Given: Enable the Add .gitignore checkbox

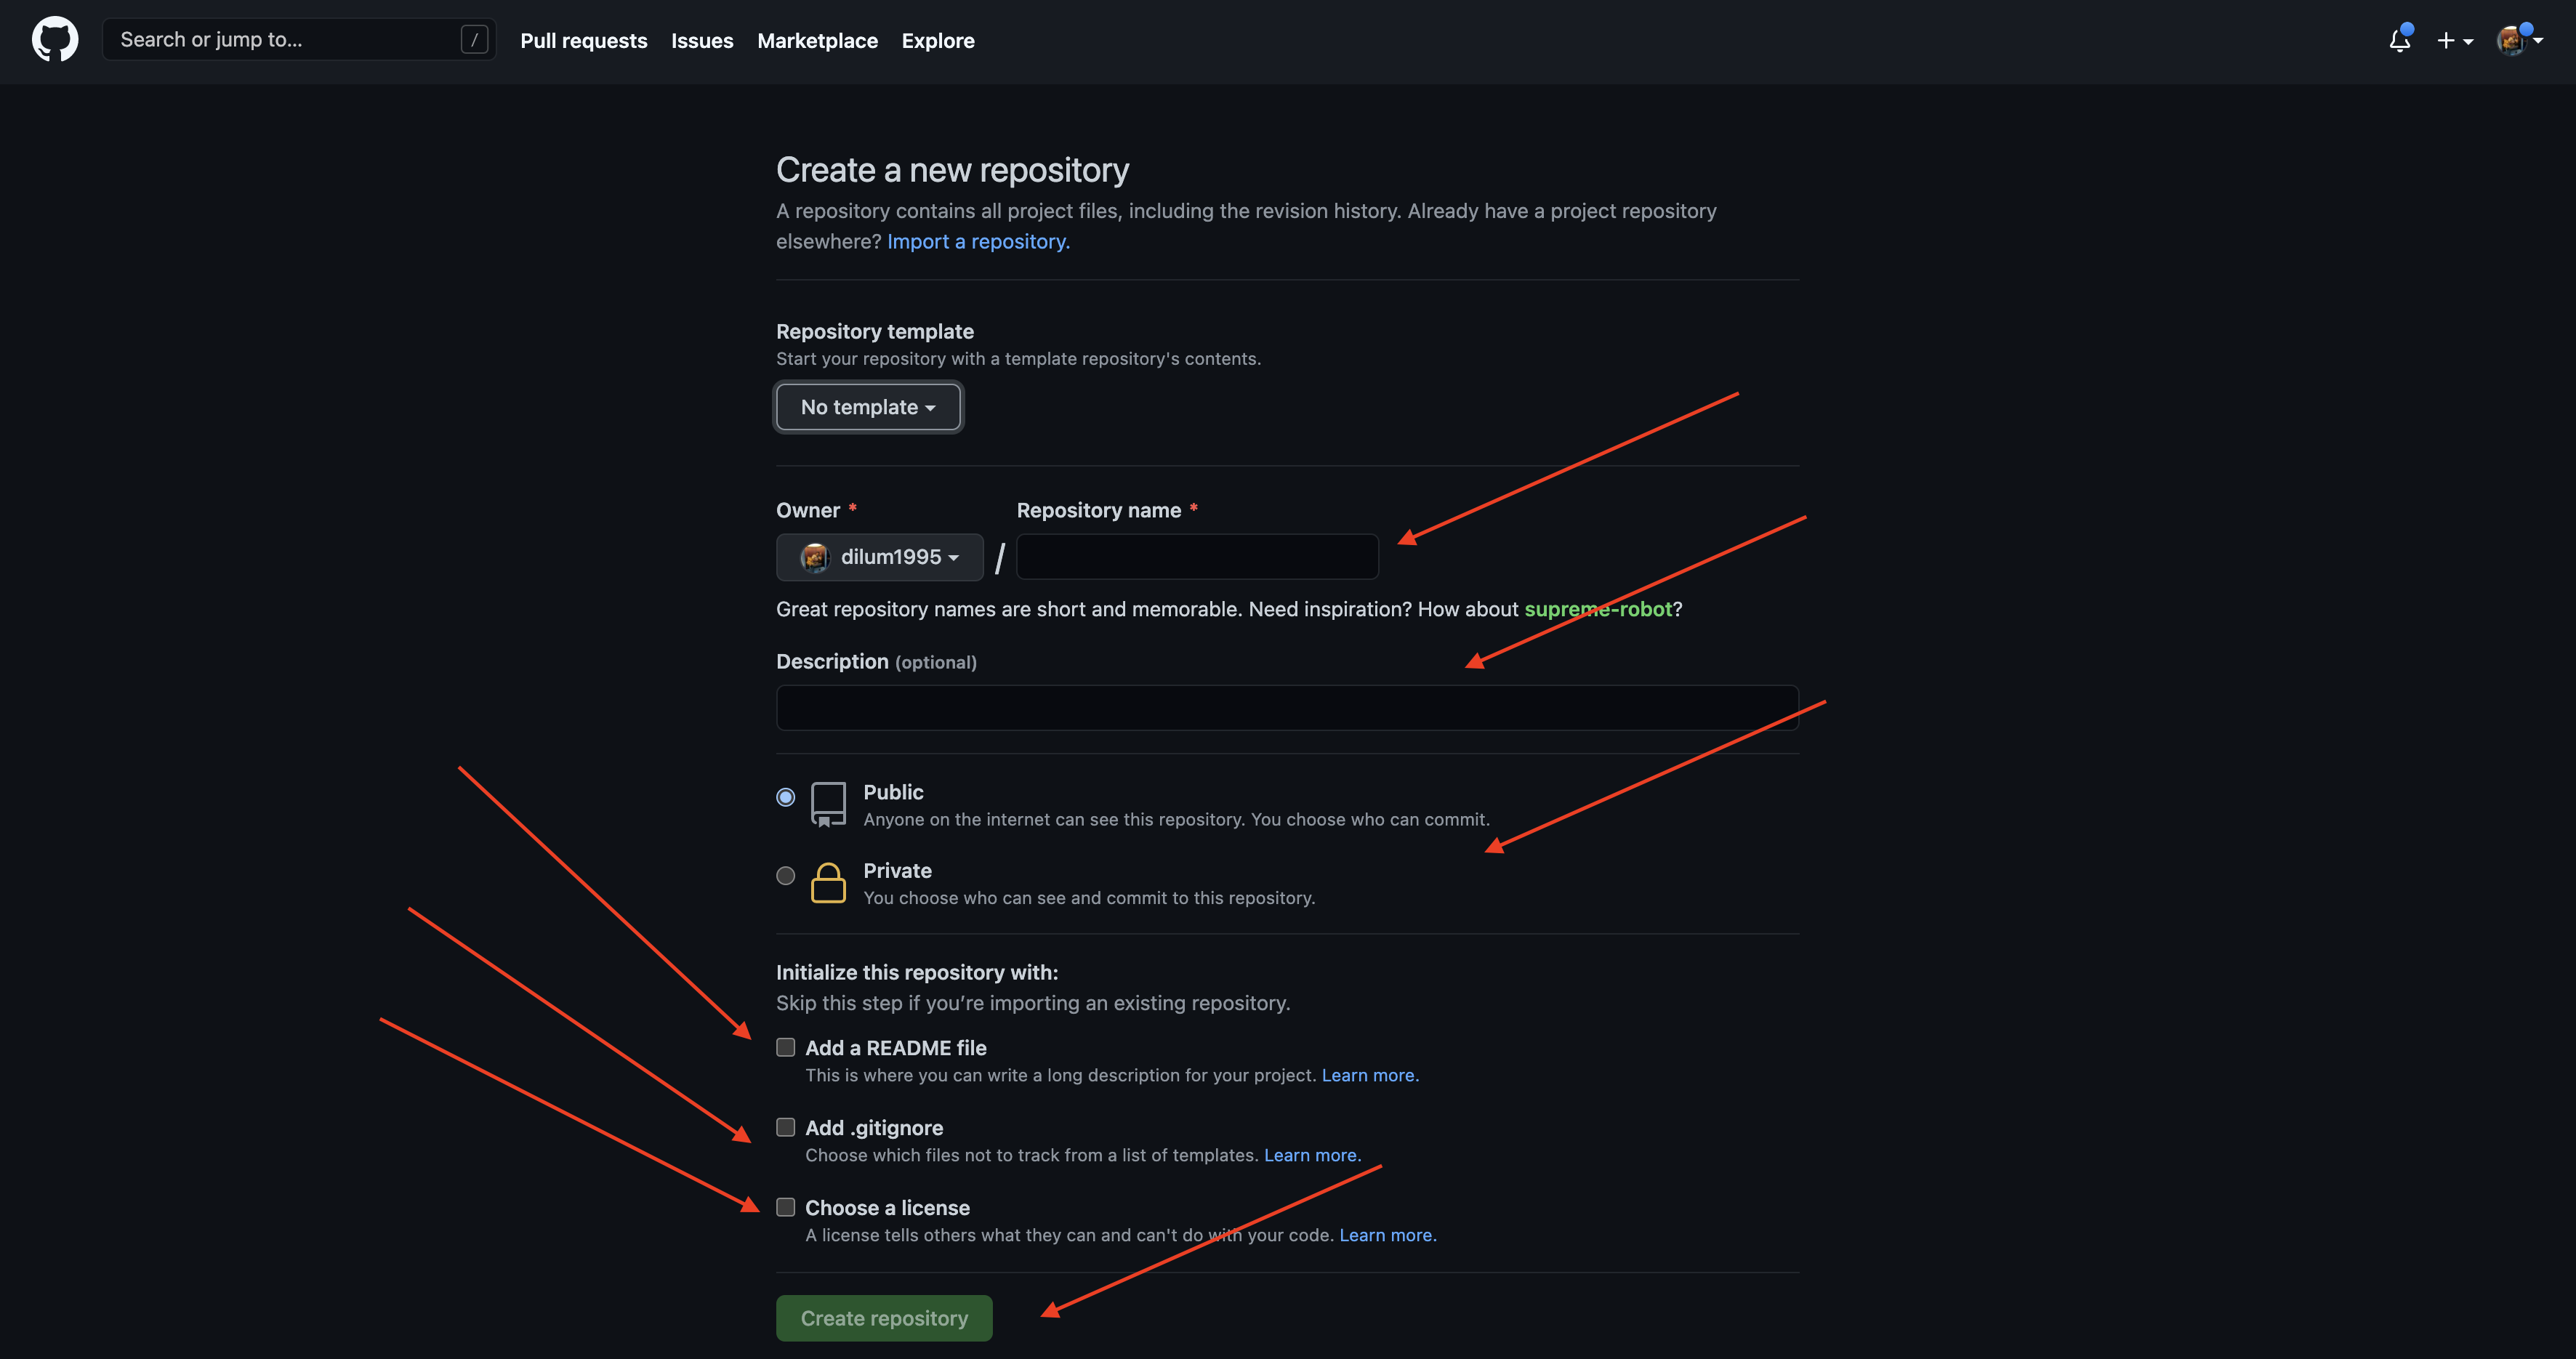Looking at the screenshot, I should [782, 1127].
